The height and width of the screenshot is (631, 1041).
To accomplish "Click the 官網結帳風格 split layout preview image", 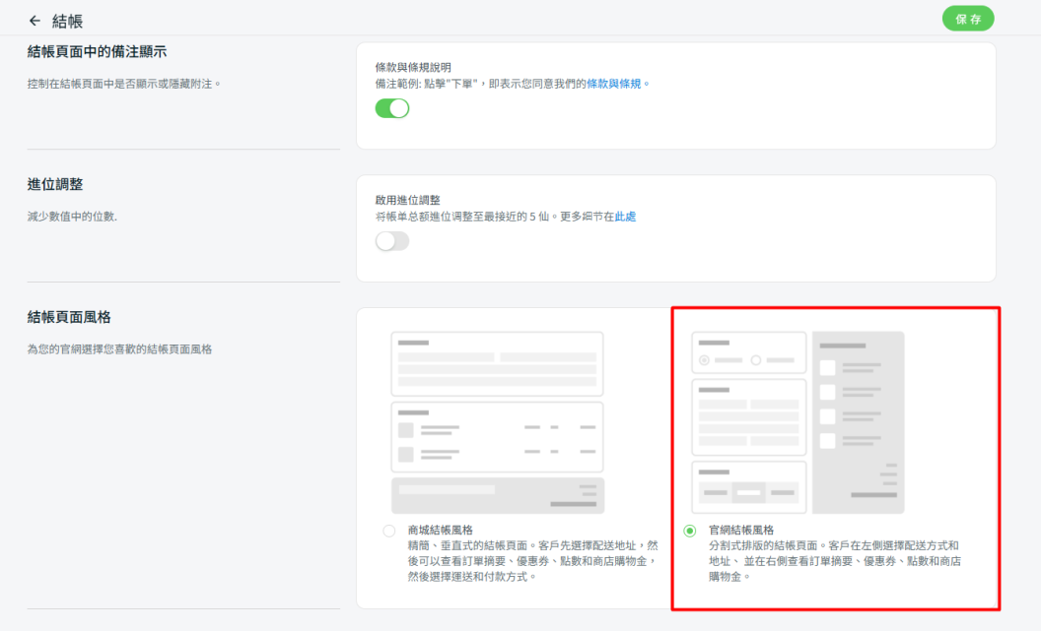I will (x=798, y=422).
